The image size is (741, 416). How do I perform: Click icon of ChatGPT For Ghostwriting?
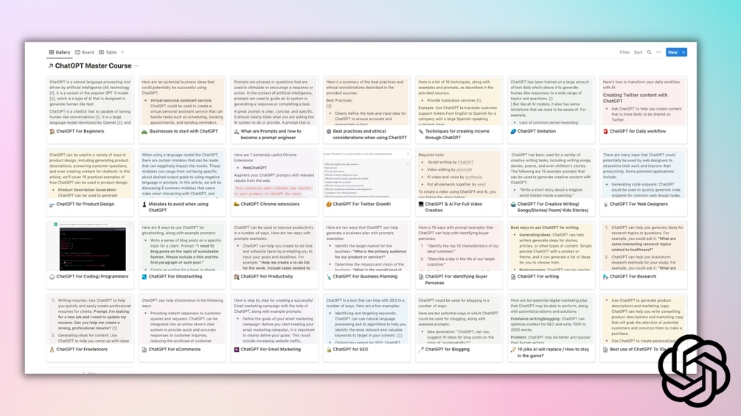[144, 277]
